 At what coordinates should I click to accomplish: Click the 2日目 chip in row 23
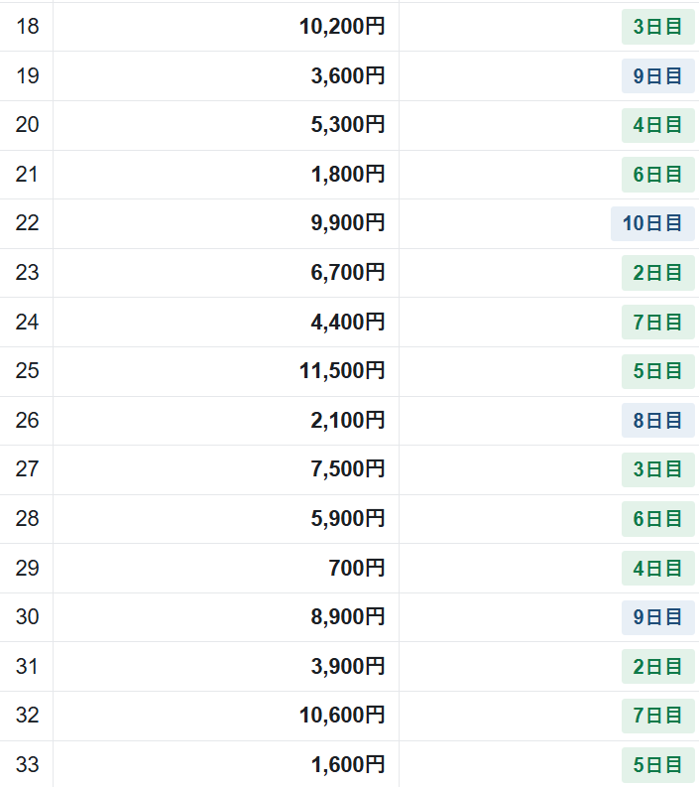(x=658, y=273)
